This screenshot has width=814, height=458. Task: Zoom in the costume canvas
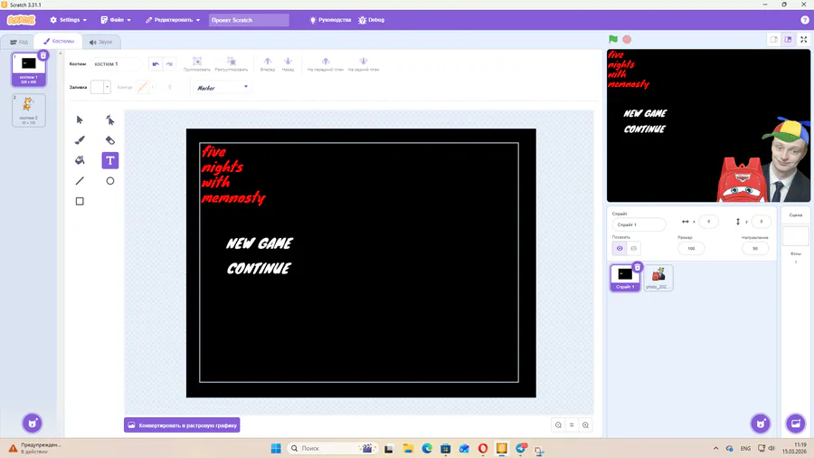coord(585,425)
